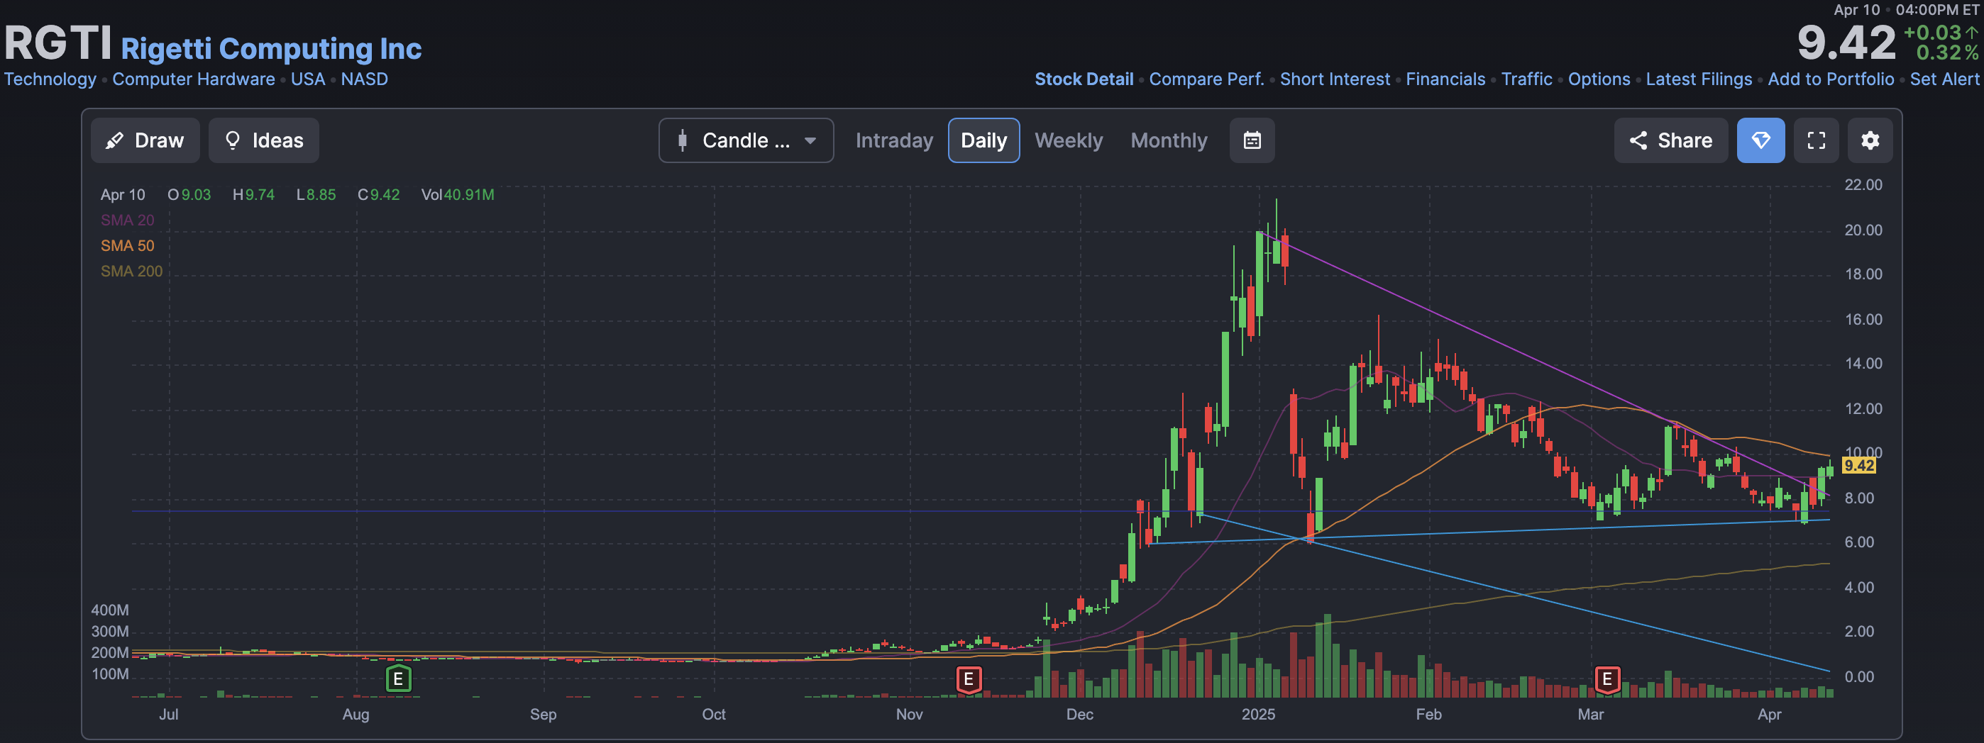Click the +0.03 price change value

(1932, 33)
